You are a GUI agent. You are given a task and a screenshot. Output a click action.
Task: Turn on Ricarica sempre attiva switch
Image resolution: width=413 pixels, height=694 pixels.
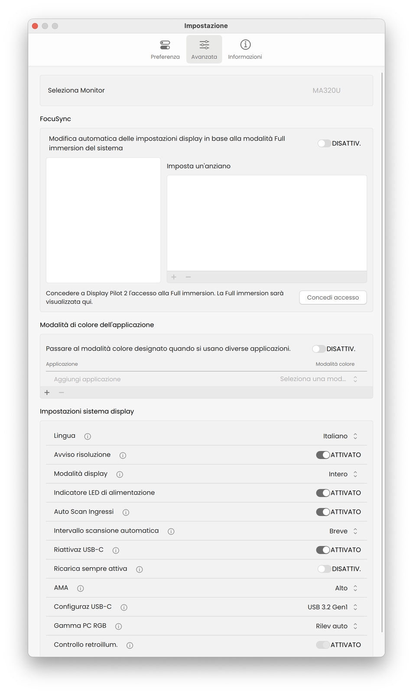(324, 569)
